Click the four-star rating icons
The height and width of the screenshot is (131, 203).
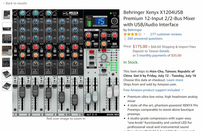(133, 34)
